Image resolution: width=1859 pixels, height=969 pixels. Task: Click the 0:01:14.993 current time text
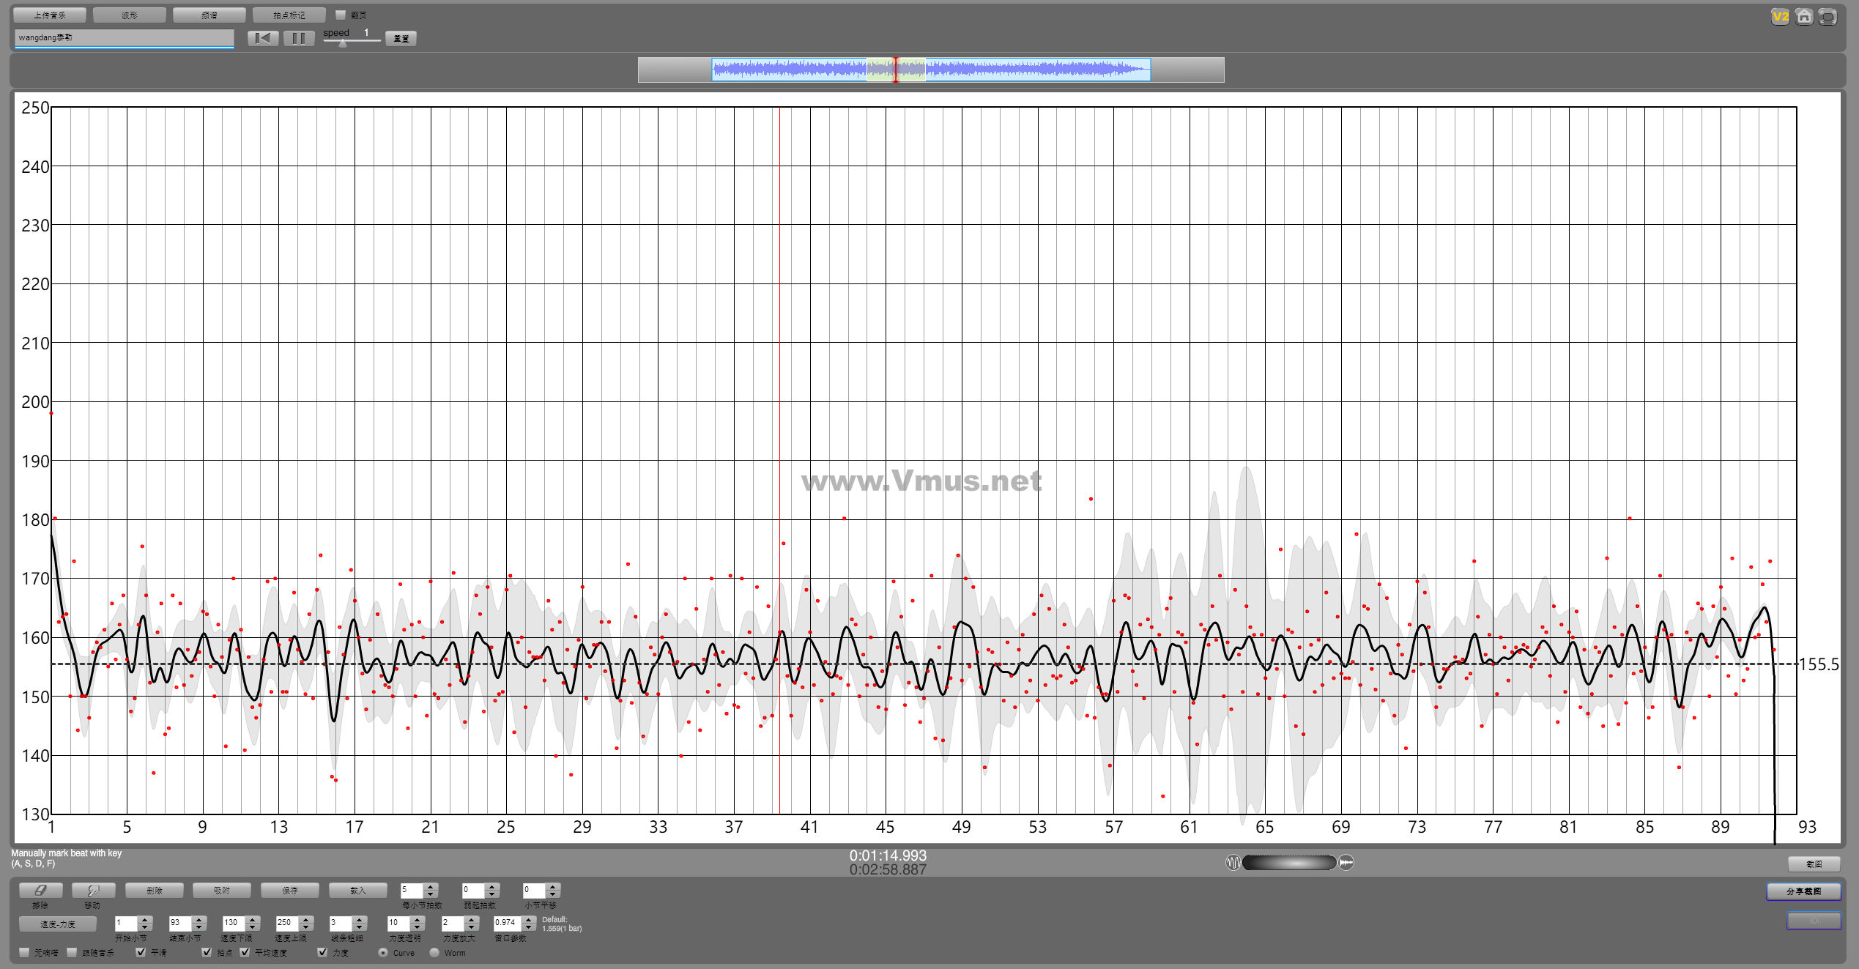(x=888, y=855)
